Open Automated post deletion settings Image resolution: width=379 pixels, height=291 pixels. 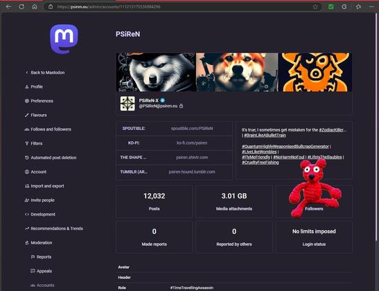51,158
